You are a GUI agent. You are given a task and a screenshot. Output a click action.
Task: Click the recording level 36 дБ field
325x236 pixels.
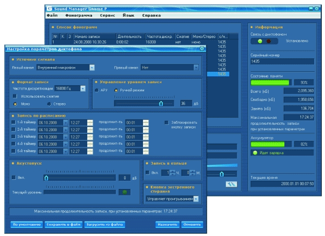point(186,103)
